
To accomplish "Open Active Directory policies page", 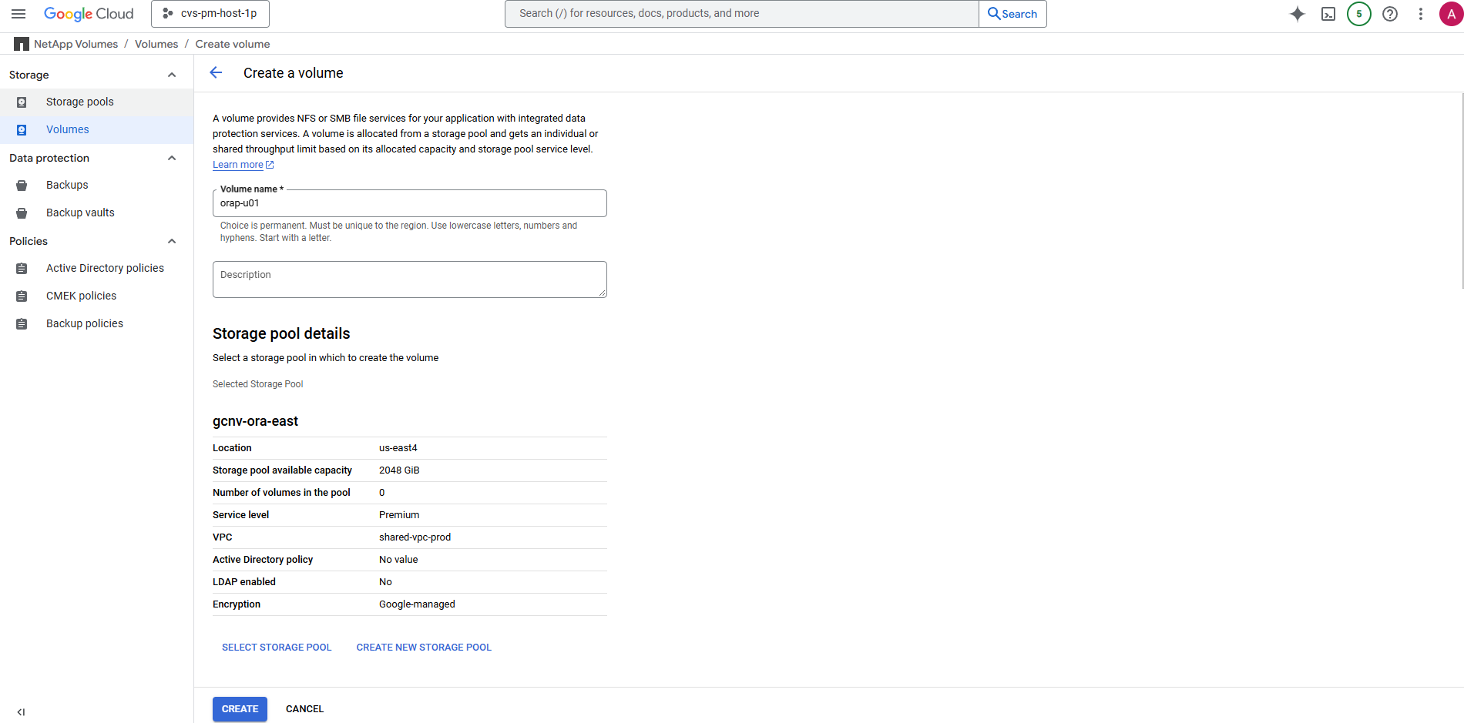I will pyautogui.click(x=105, y=268).
